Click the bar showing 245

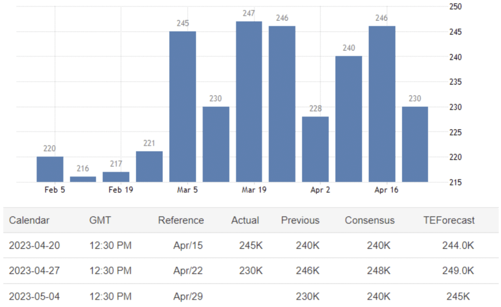coord(182,106)
